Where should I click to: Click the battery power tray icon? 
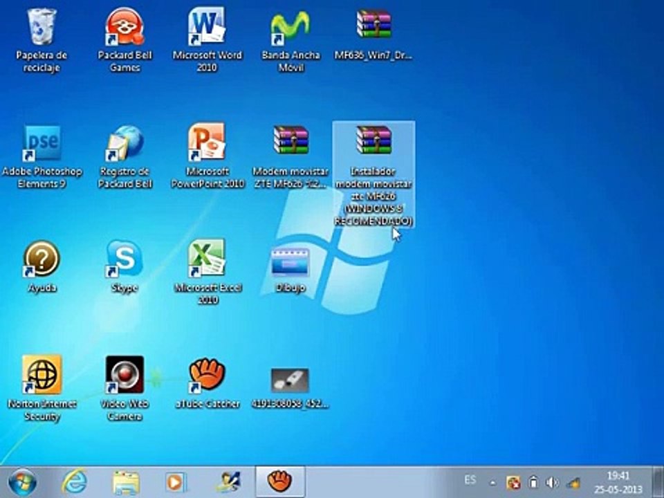pos(533,482)
